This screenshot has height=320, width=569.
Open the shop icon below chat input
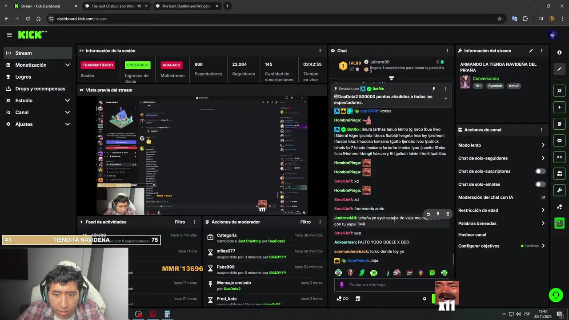(358, 299)
